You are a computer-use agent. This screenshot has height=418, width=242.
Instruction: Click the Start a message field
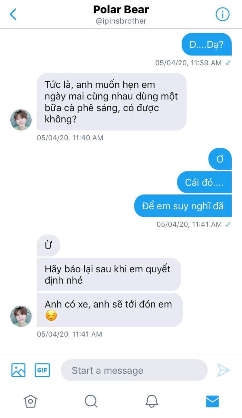134,370
